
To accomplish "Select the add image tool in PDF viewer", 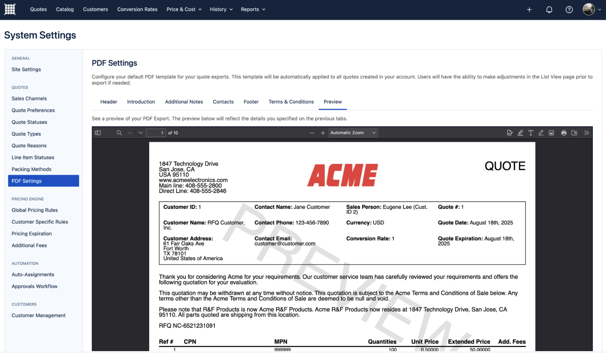I will pos(551,133).
